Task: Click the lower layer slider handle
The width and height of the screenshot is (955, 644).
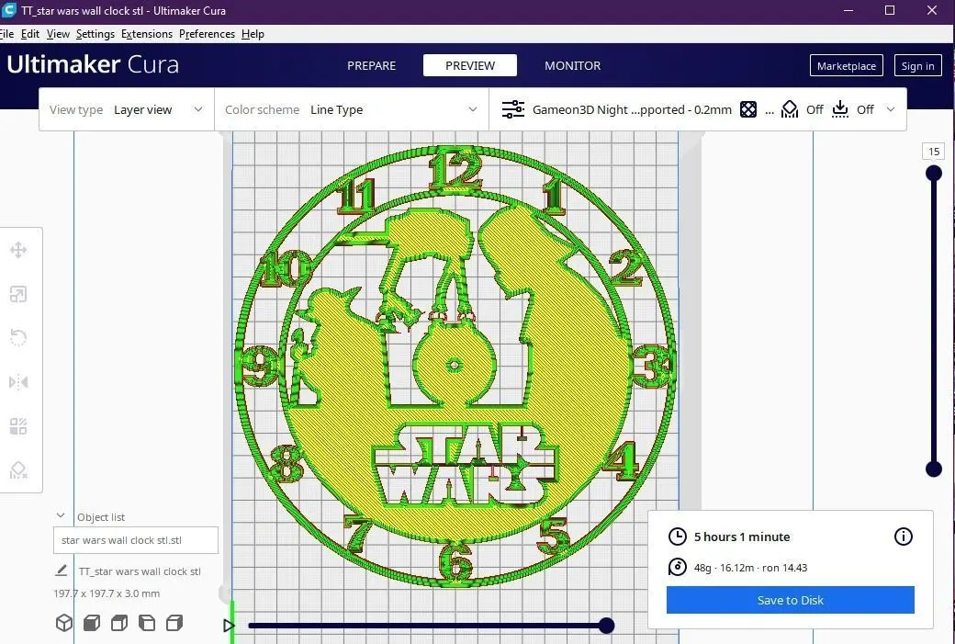Action: 934,469
